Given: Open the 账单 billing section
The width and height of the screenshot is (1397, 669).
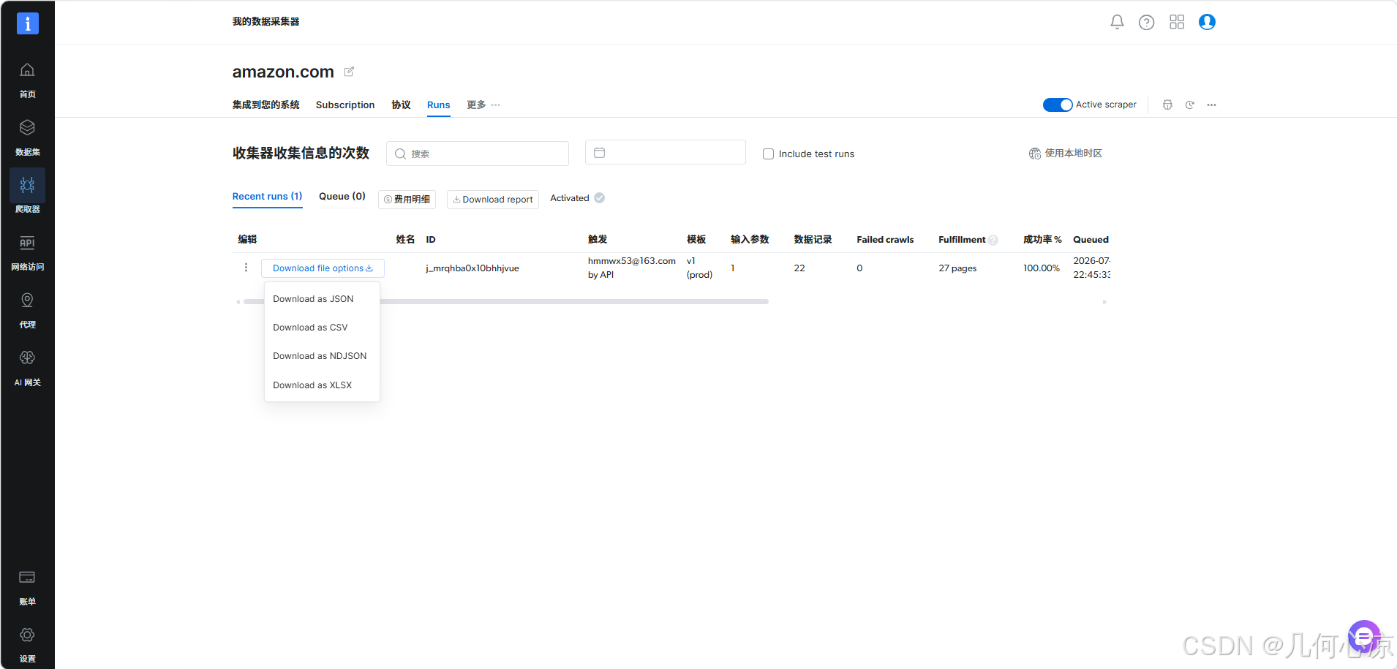Looking at the screenshot, I should click(27, 587).
